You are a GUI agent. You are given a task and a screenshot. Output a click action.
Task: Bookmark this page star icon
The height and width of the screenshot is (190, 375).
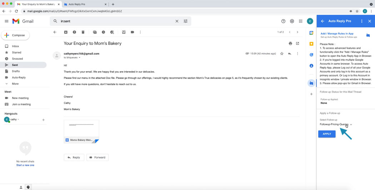coord(357,11)
